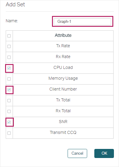
Task: Click the Transmit CCQ row label
Action: [63, 132]
